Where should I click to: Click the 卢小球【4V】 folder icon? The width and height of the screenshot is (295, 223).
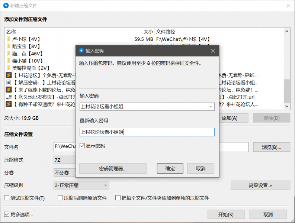pyautogui.click(x=8, y=39)
